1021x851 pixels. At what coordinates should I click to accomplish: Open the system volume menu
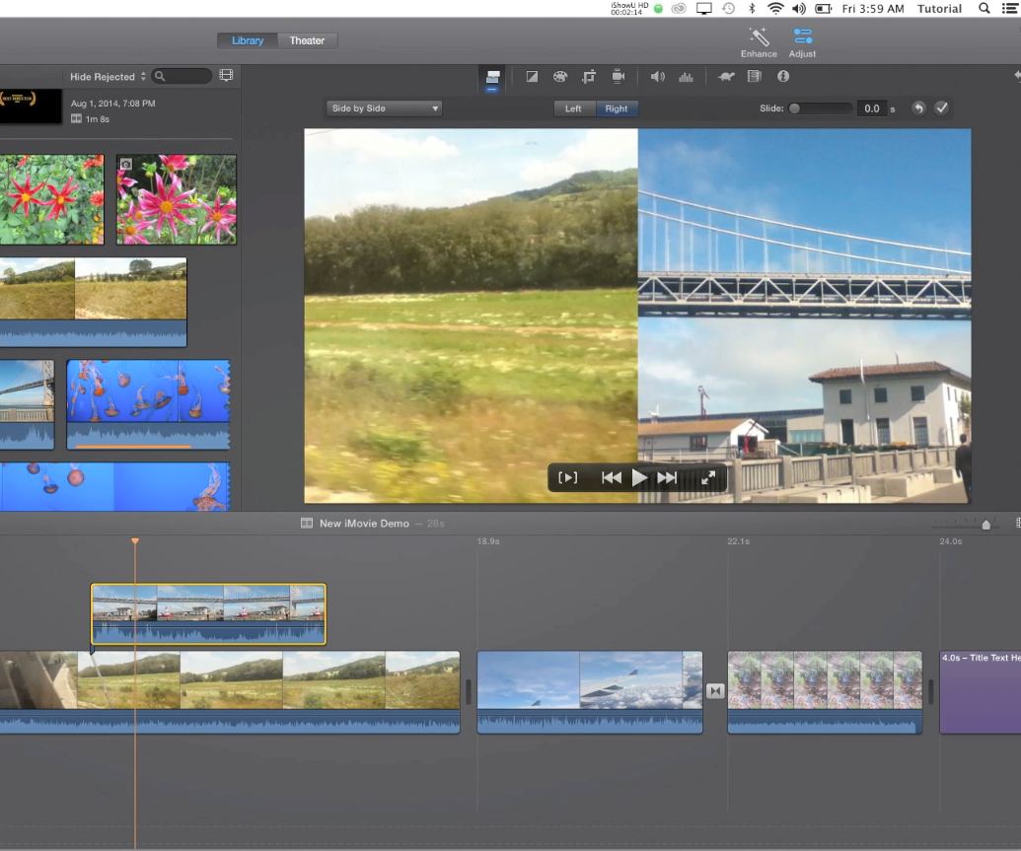click(x=799, y=9)
